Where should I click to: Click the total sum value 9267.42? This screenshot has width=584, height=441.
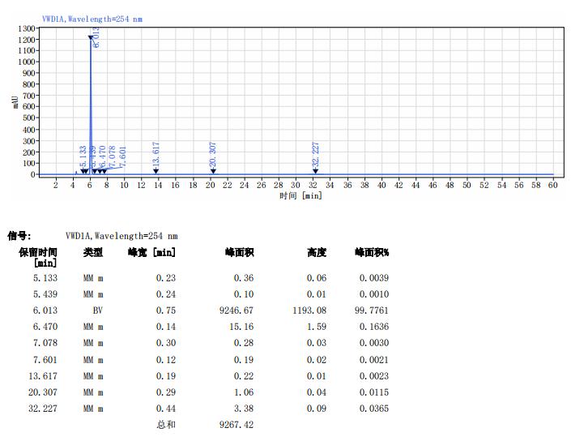[237, 424]
